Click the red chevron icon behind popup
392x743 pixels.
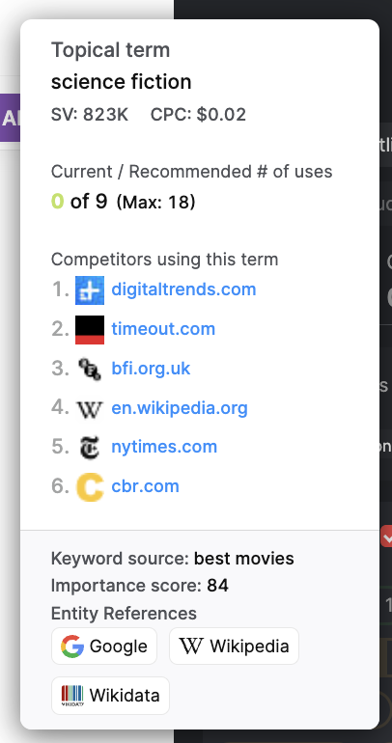pyautogui.click(x=386, y=537)
